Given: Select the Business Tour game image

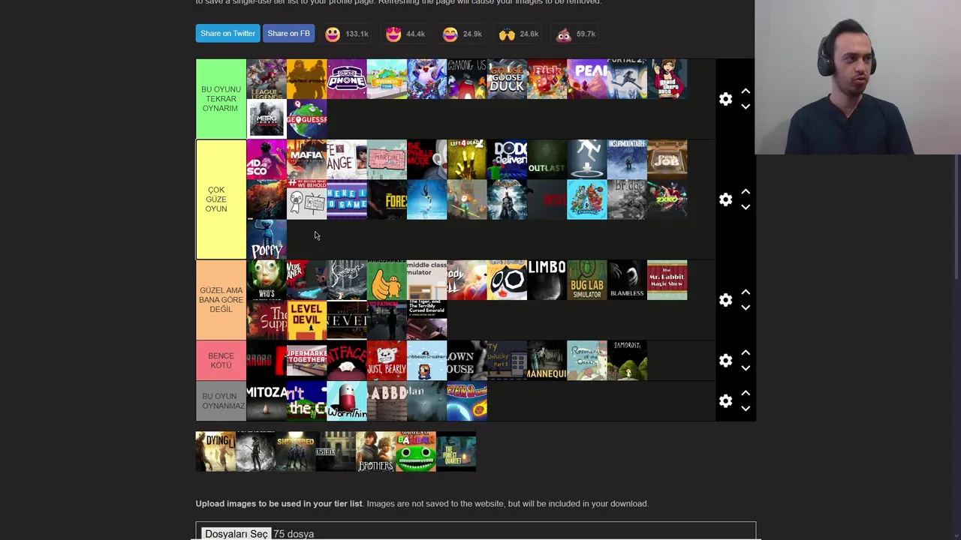Looking at the screenshot, I should point(387,79).
